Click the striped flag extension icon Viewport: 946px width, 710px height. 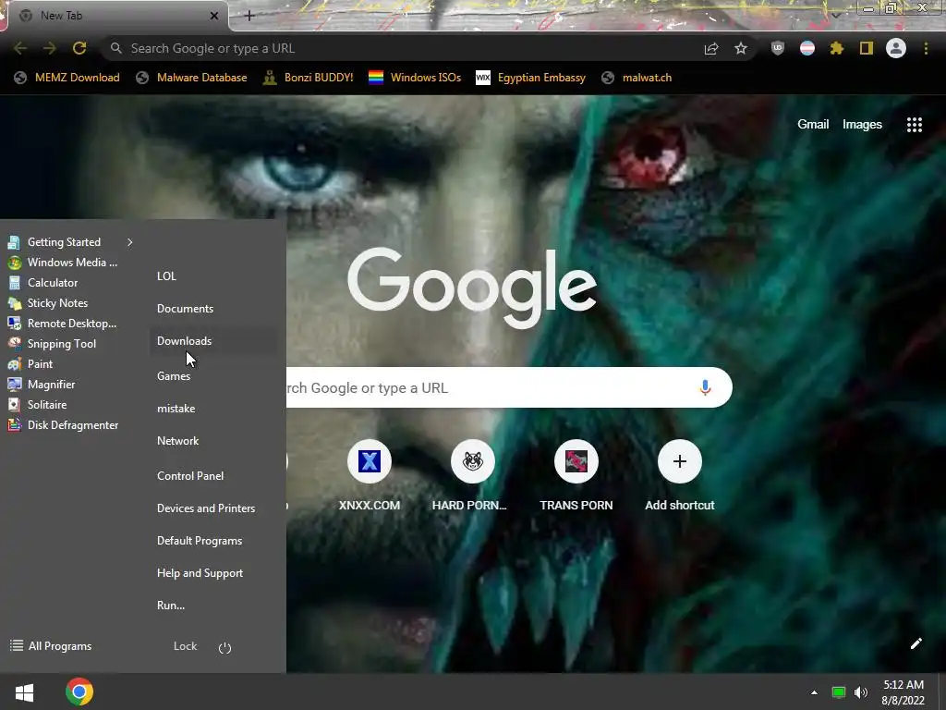(807, 48)
